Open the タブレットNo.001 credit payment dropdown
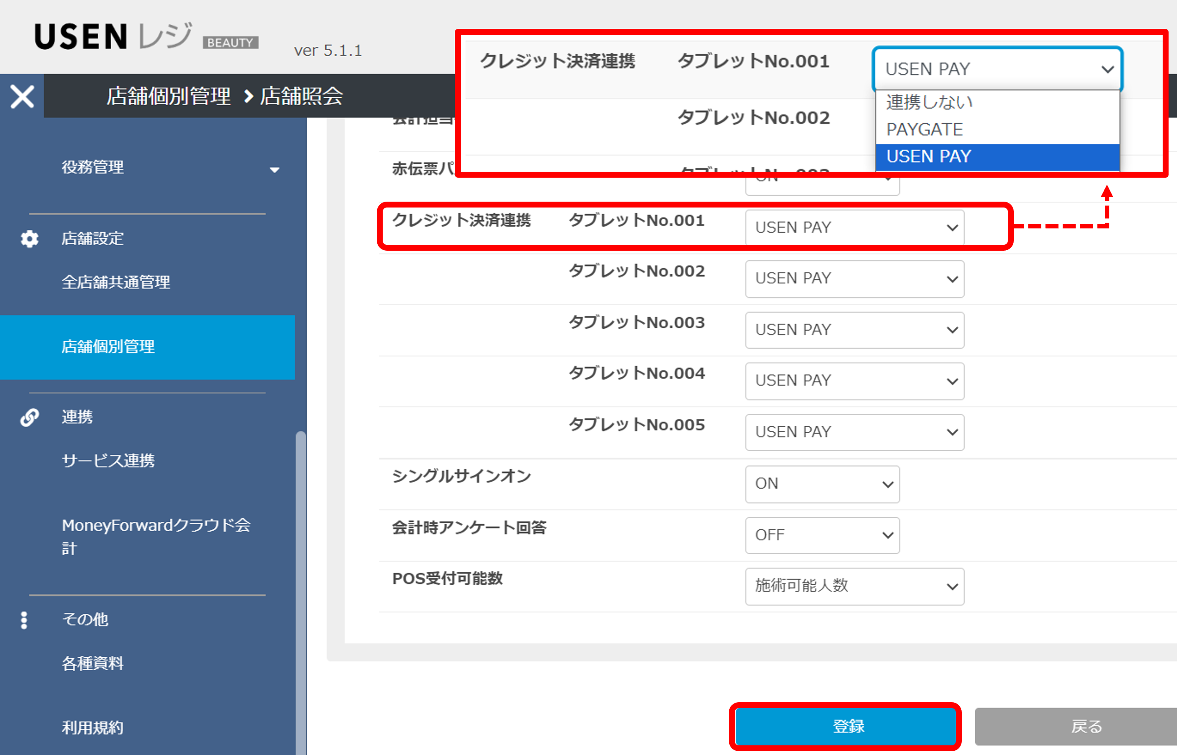This screenshot has width=1177, height=755. pos(854,228)
